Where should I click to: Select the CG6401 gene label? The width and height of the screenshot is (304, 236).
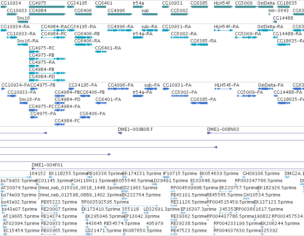104,3
